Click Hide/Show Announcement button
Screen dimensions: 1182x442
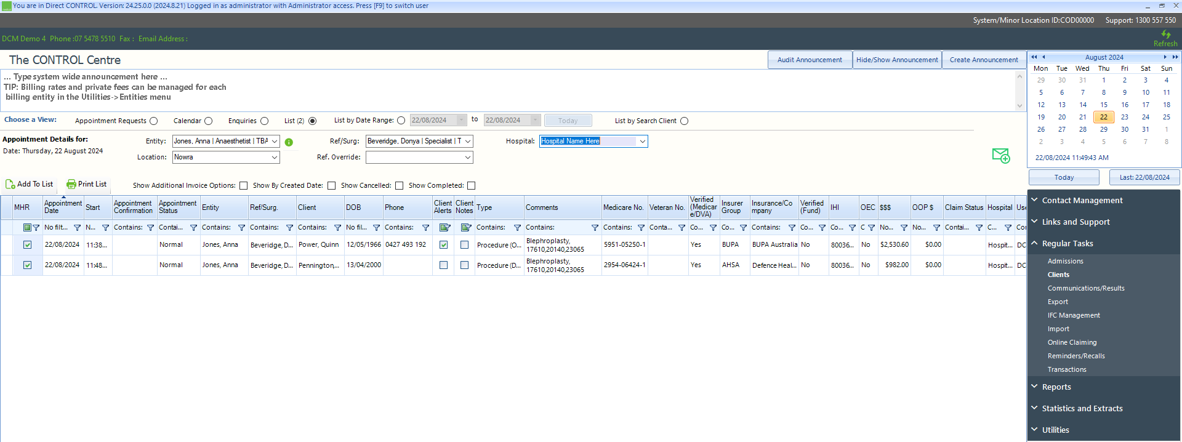click(897, 60)
